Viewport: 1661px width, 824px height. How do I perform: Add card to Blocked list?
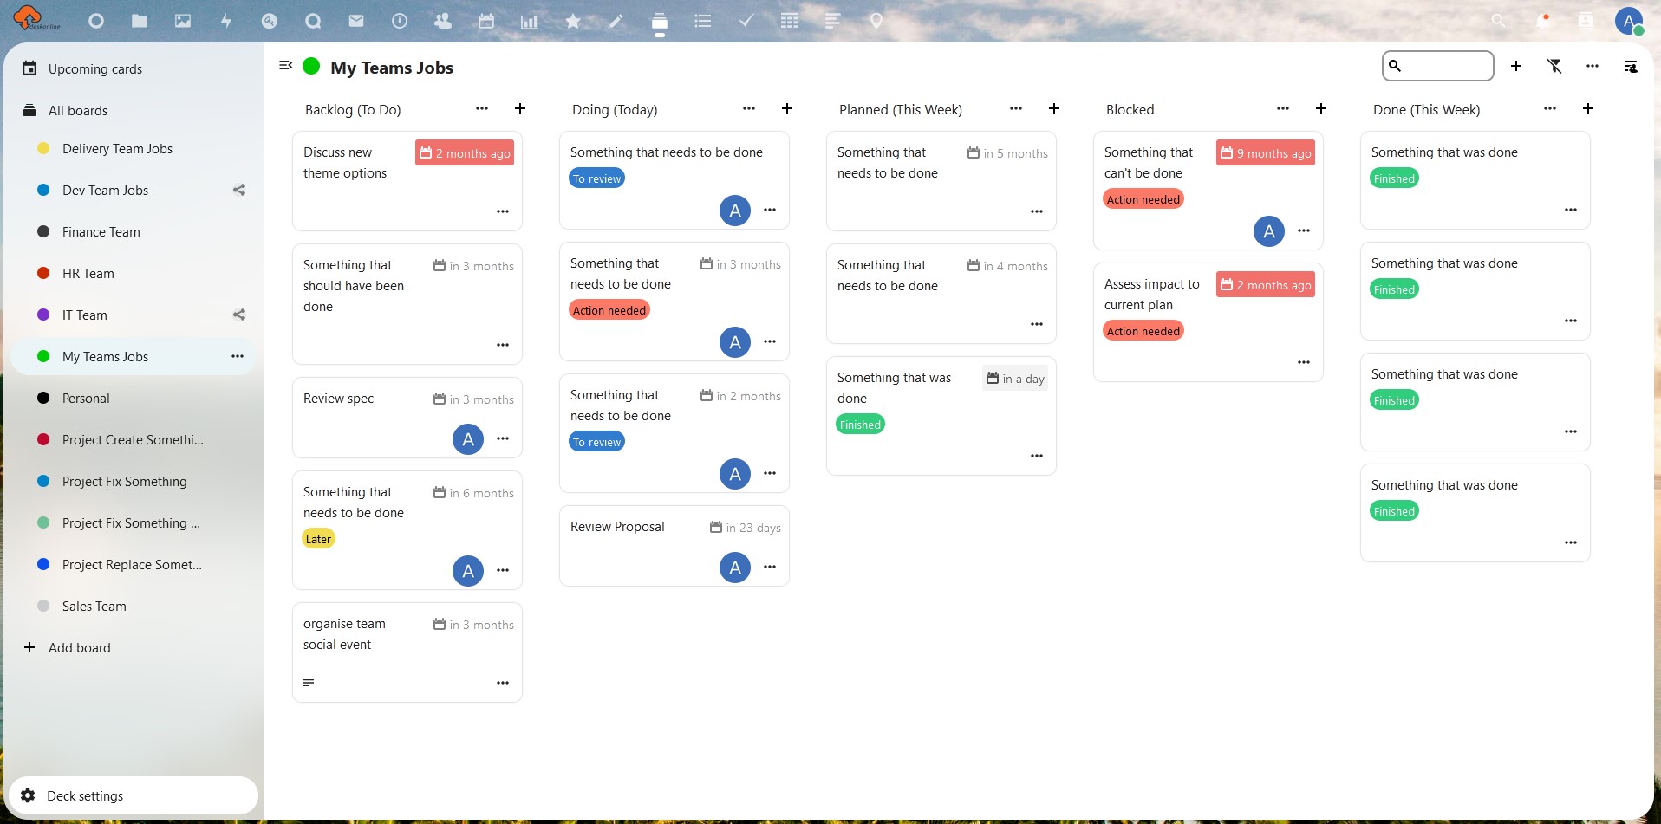pyautogui.click(x=1321, y=108)
